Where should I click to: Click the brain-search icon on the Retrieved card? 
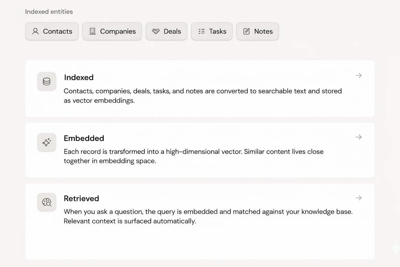[46, 202]
